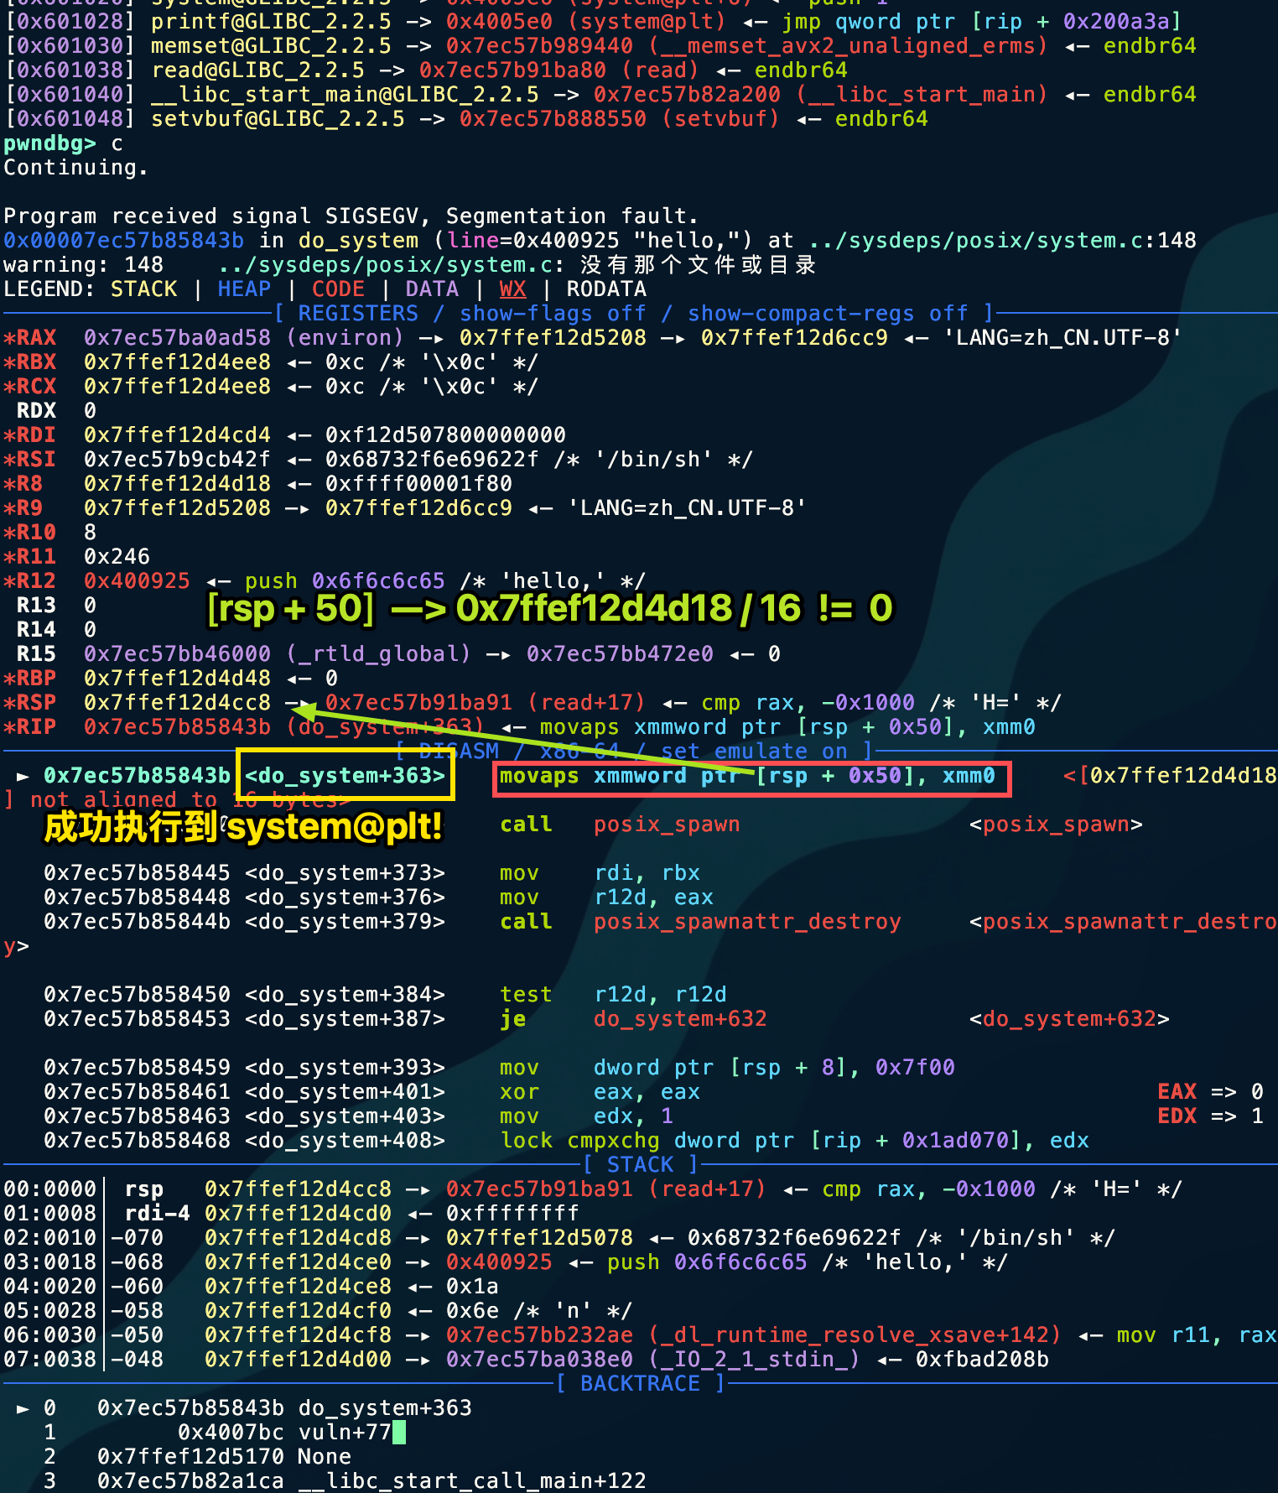Image resolution: width=1278 pixels, height=1493 pixels.
Task: Click the '*RAX' register label
Action: 30,338
